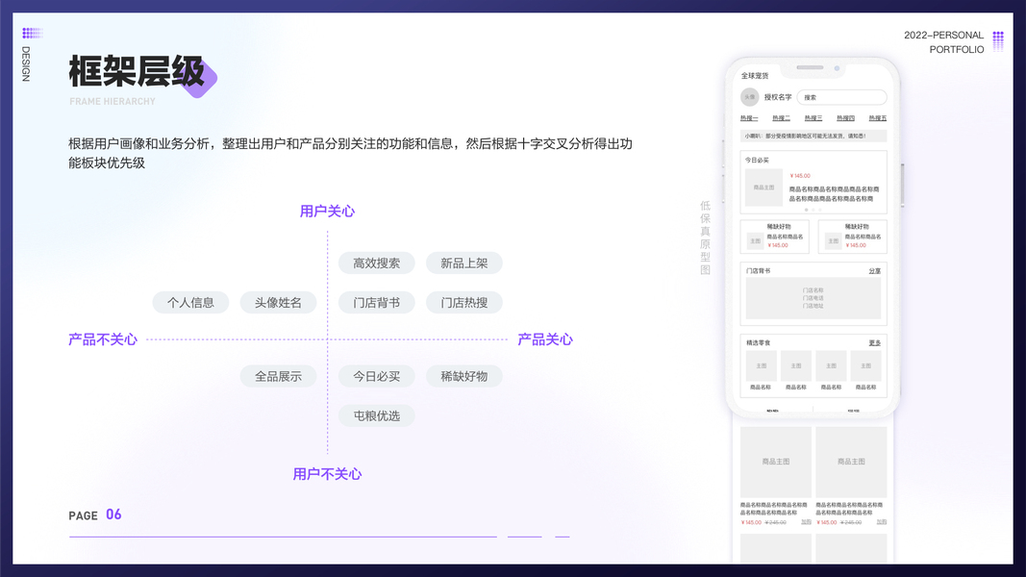Click the 稀缺好物 chip in the diagram

463,376
